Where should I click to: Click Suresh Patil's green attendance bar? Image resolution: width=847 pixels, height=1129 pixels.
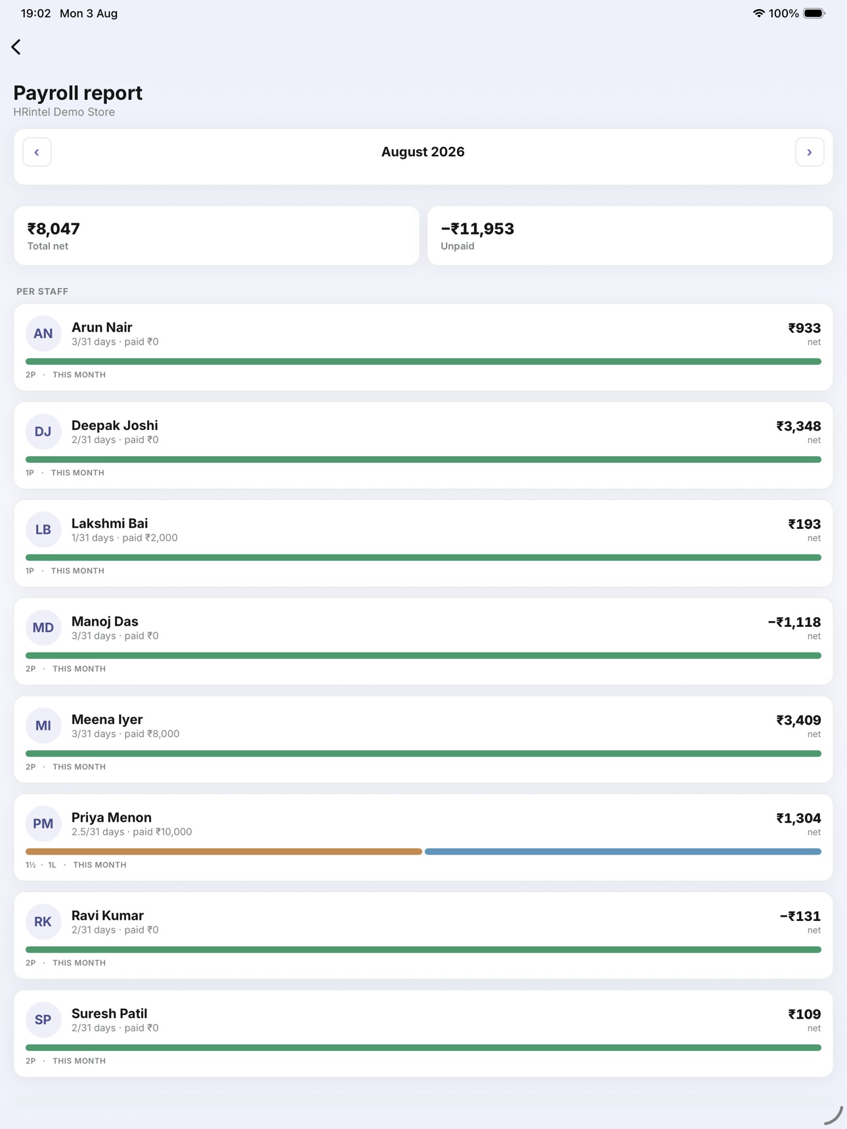(x=423, y=1048)
